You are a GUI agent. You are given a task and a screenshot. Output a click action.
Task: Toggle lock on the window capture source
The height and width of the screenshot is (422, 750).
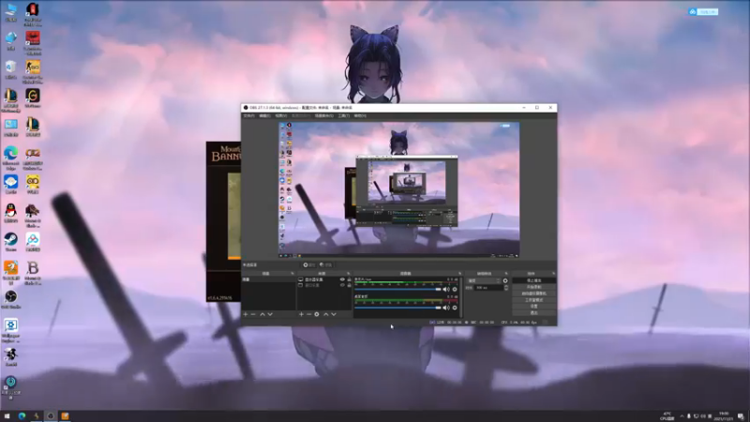point(349,285)
